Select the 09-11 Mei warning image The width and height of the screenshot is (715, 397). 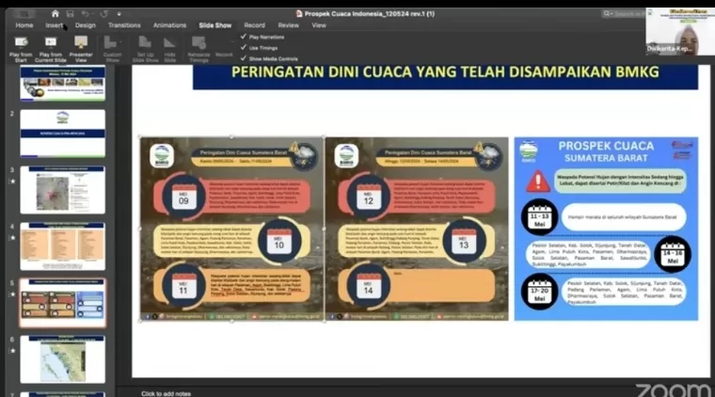pyautogui.click(x=231, y=229)
